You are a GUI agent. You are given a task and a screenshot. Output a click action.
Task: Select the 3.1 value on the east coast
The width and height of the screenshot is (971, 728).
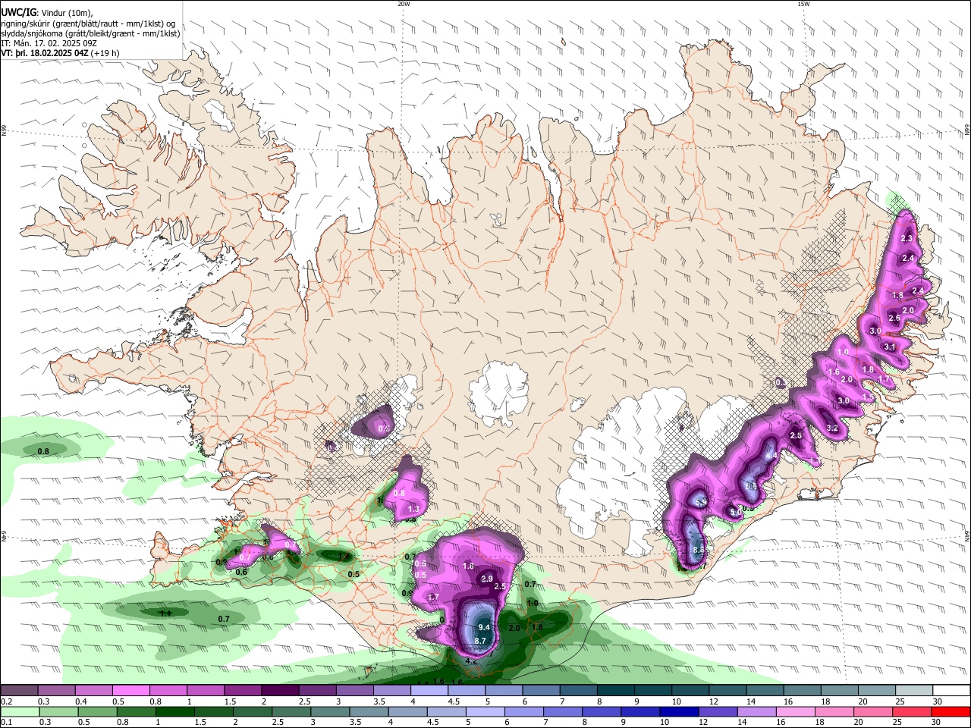(x=890, y=347)
